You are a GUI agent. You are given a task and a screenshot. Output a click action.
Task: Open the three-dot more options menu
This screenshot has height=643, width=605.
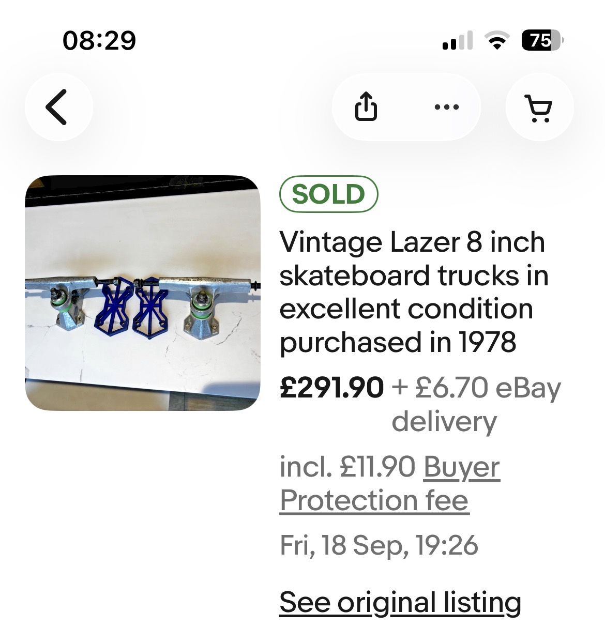point(447,107)
